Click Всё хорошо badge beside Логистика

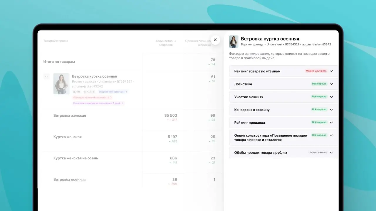(319, 84)
